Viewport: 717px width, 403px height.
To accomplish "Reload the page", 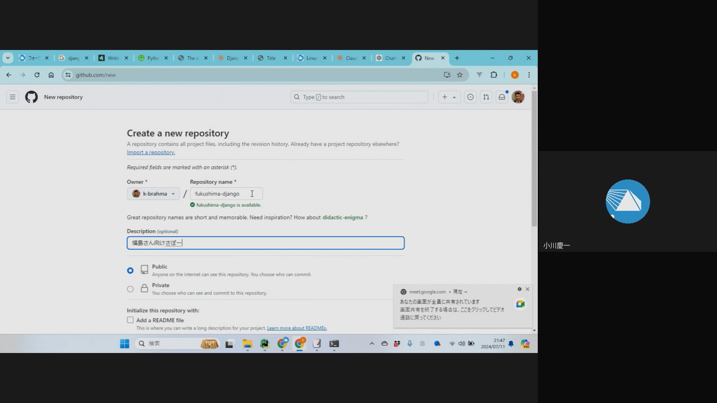I will click(37, 75).
